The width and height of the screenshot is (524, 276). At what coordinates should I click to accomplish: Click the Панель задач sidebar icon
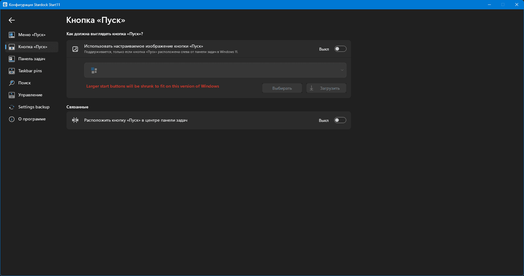pyautogui.click(x=12, y=59)
